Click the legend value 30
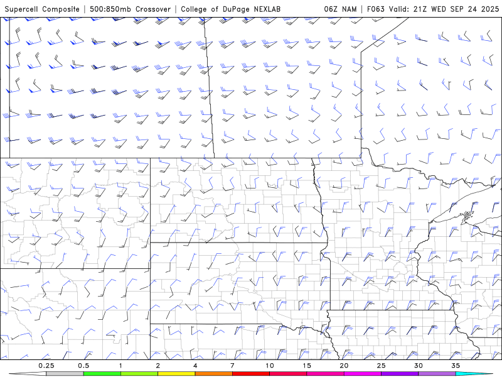This screenshot has height=377, width=502. coord(418,366)
